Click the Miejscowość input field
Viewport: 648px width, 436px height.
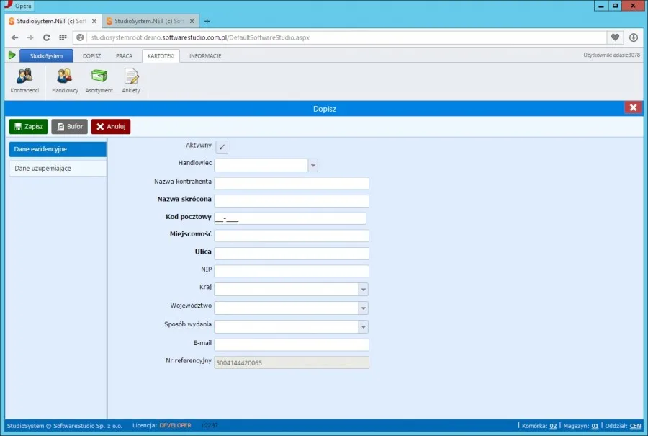click(292, 236)
